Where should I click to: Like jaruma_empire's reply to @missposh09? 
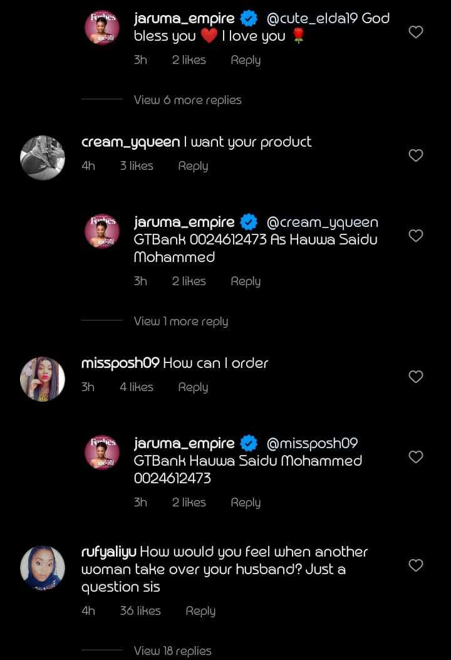pos(416,457)
